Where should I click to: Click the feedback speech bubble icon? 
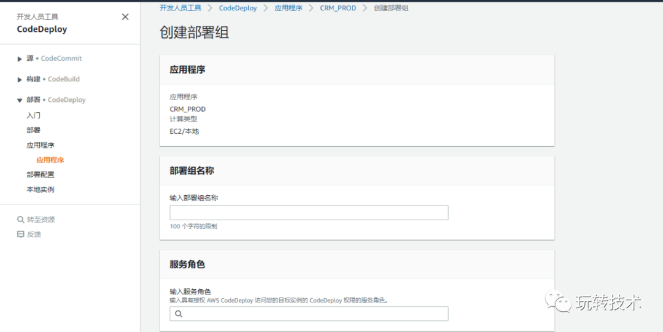20,234
